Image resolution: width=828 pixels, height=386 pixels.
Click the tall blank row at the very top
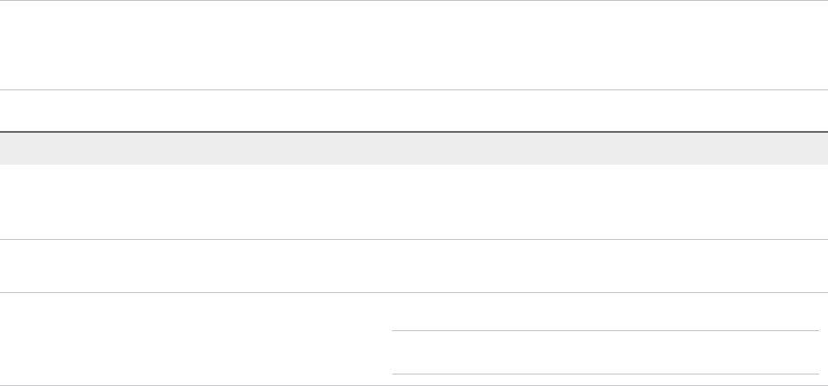coord(414,44)
